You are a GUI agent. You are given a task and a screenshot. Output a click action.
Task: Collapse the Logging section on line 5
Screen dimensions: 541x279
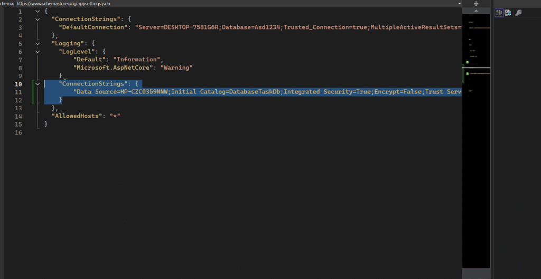click(x=37, y=43)
